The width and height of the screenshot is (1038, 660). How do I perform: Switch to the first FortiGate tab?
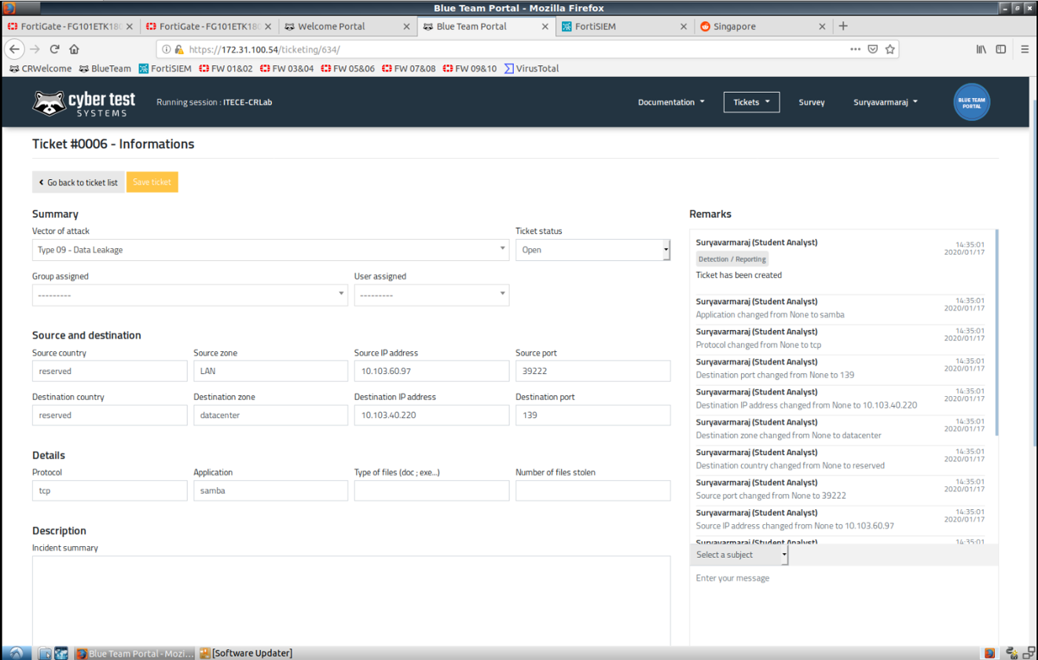(x=71, y=26)
